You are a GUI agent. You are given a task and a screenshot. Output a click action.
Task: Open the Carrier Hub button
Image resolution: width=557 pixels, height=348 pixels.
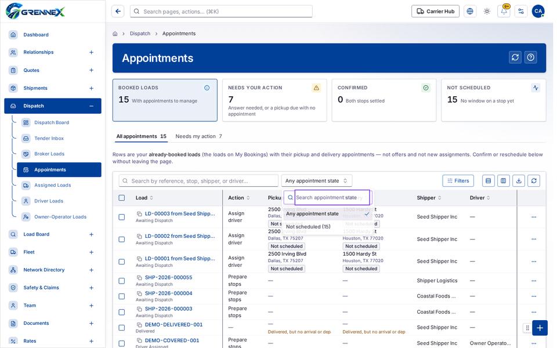click(435, 12)
